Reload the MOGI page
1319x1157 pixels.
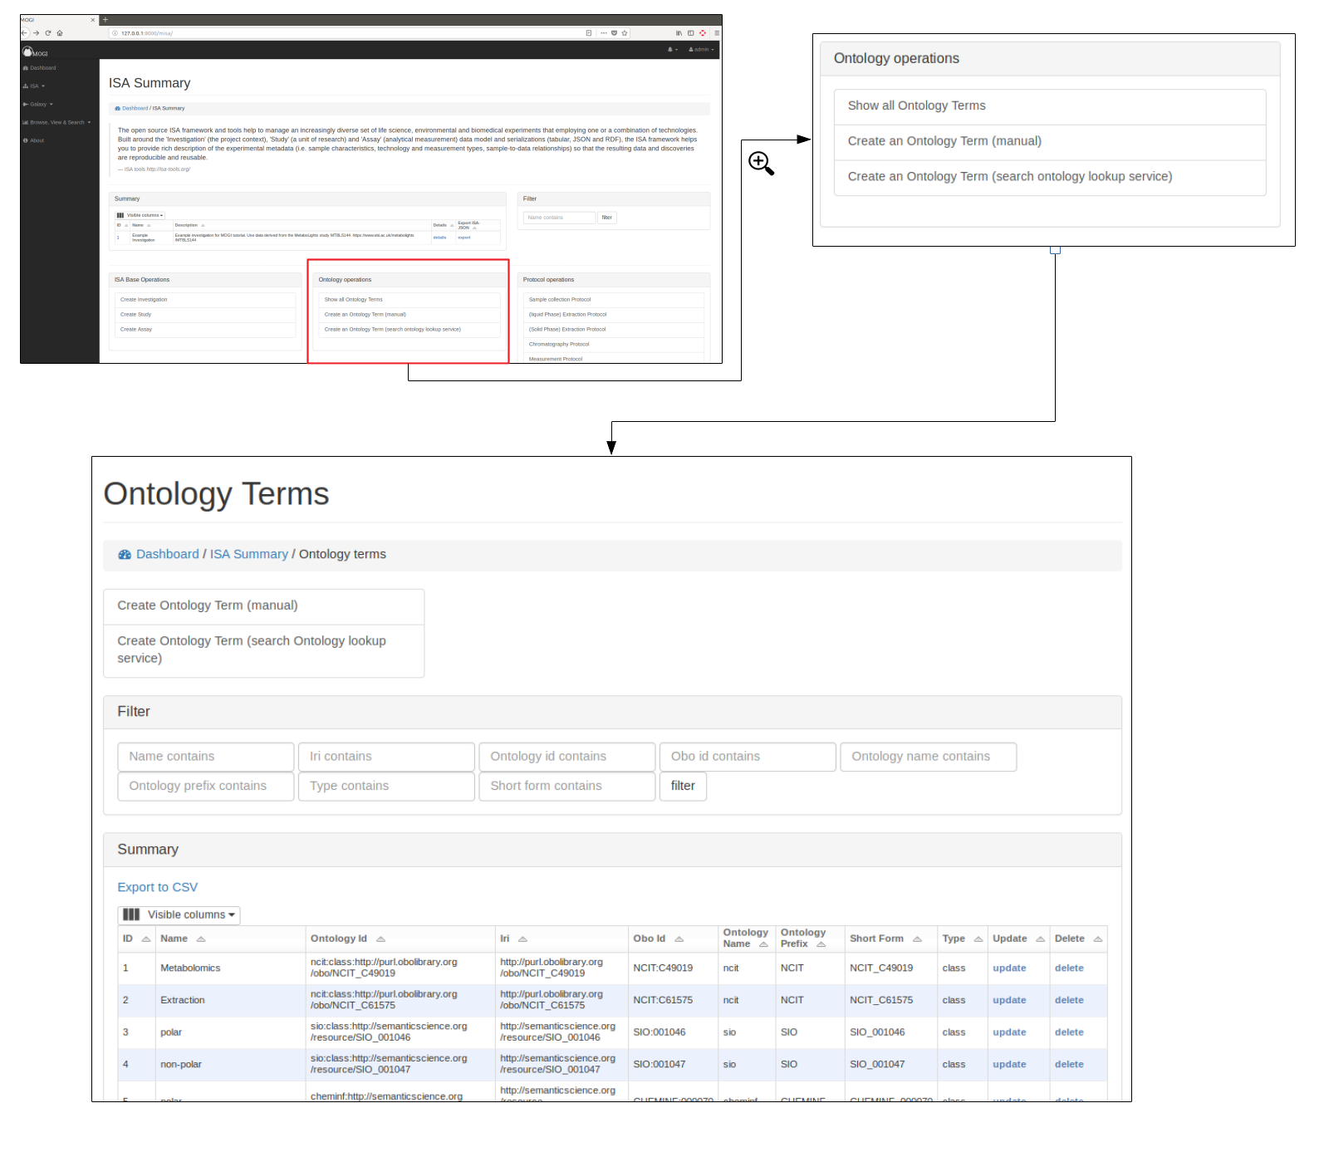[48, 33]
